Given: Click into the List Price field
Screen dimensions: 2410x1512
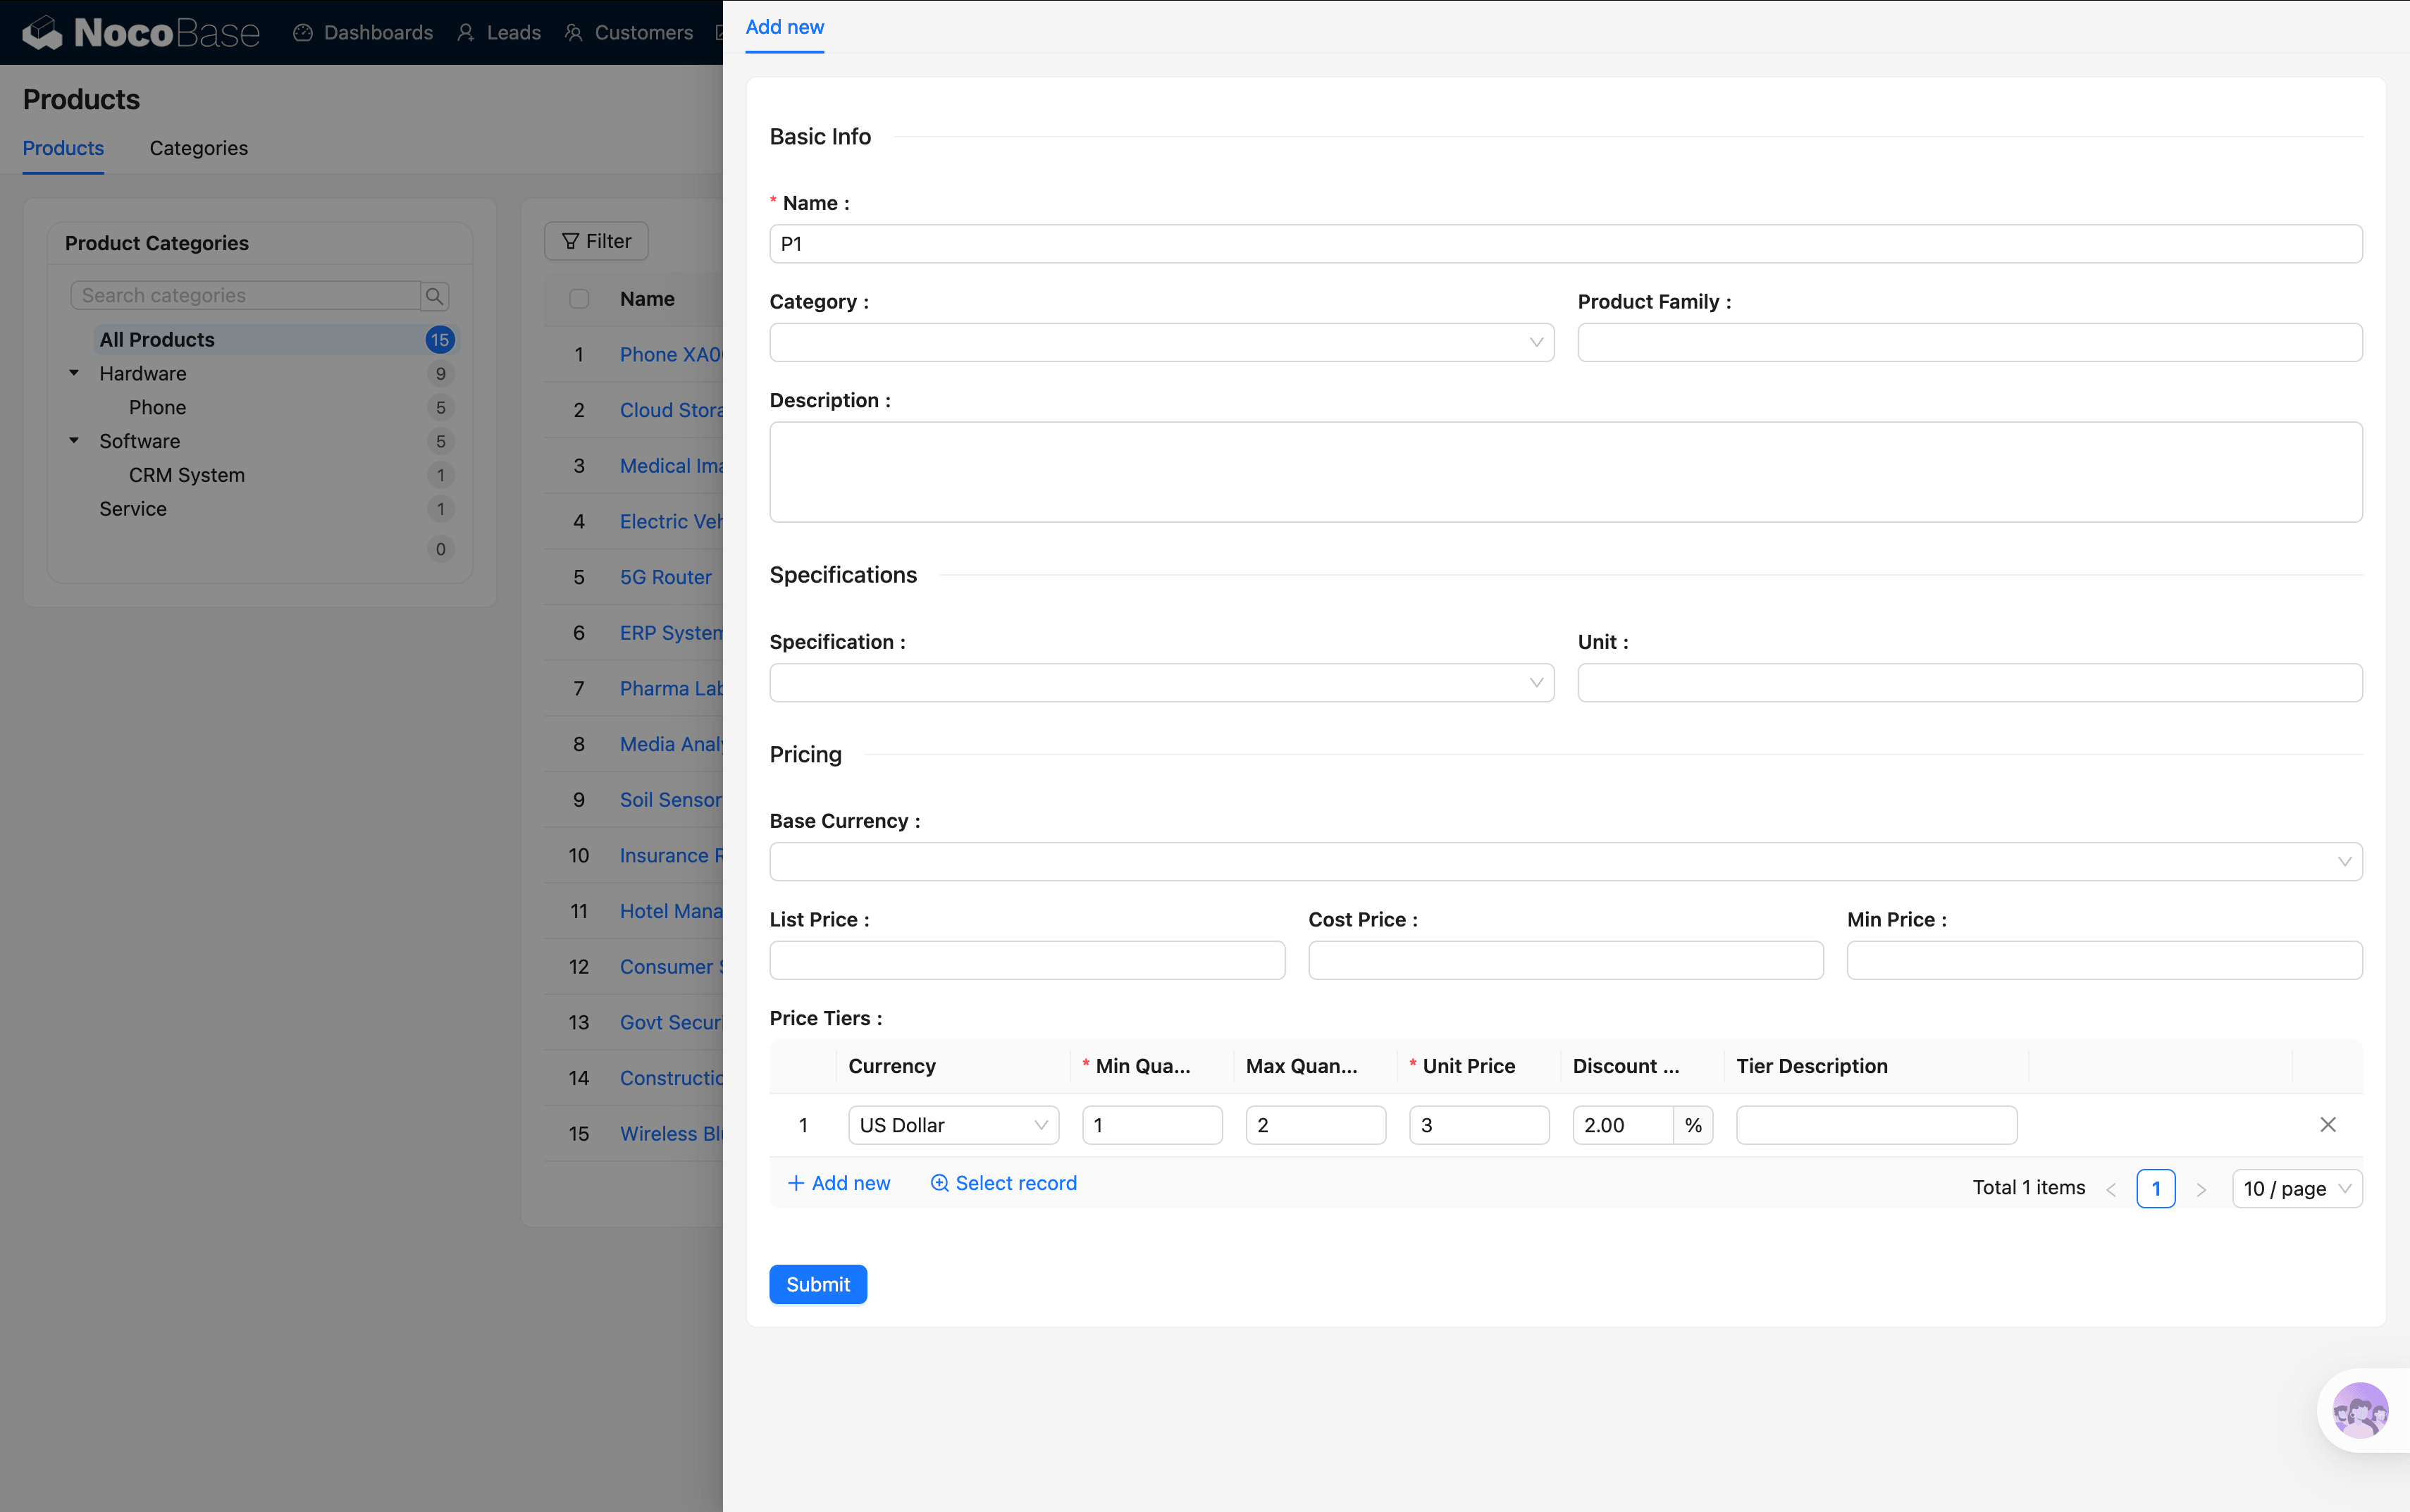Looking at the screenshot, I should pos(1026,960).
